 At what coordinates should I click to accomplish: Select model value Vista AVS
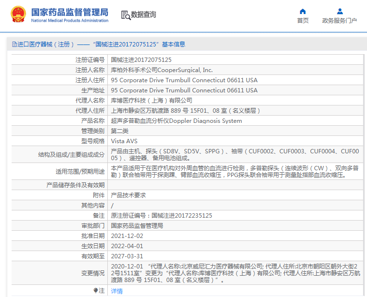click(124, 141)
